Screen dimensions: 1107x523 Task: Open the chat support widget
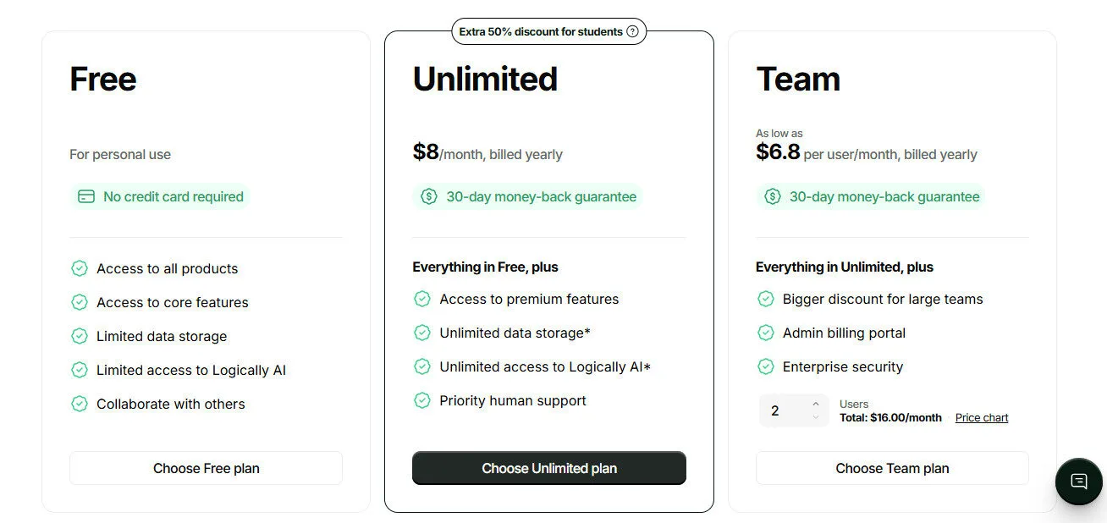(x=1078, y=482)
